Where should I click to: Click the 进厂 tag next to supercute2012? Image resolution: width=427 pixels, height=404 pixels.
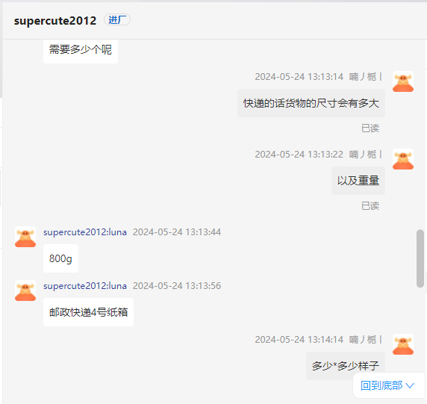(117, 20)
